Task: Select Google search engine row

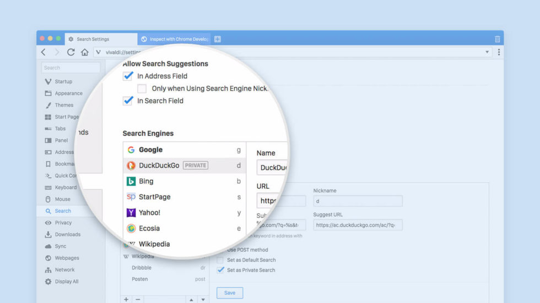Action: point(184,150)
